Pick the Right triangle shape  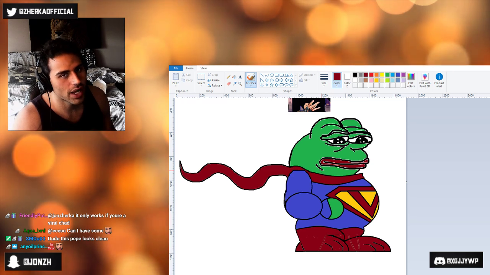point(262,80)
